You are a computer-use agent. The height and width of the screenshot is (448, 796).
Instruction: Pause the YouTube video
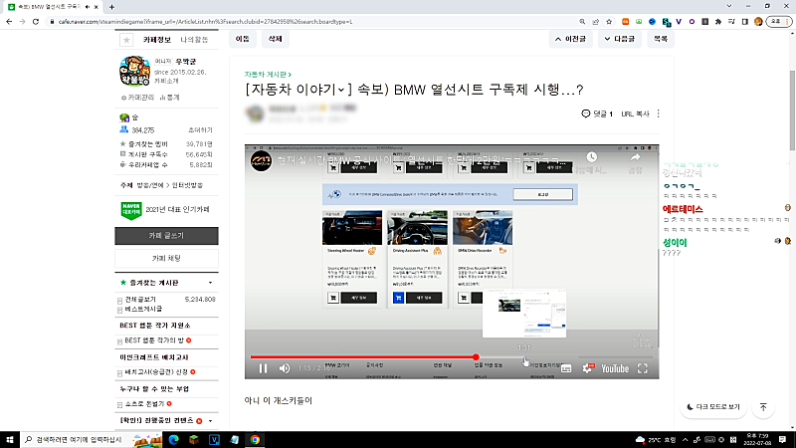[264, 368]
